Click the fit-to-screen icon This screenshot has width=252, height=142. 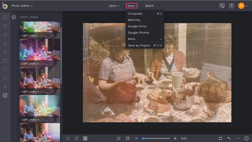click(x=119, y=139)
